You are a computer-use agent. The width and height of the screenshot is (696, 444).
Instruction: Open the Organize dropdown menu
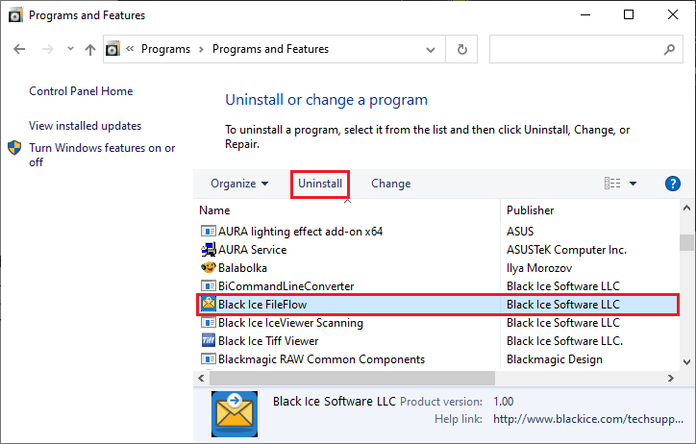(x=239, y=184)
